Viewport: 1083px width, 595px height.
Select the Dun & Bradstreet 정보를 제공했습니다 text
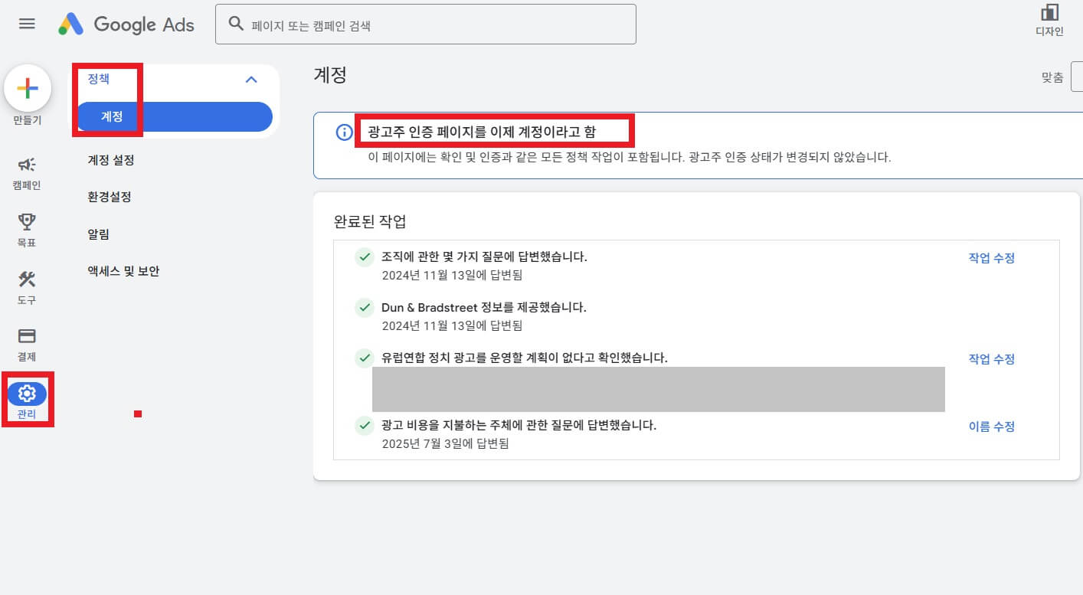pos(484,307)
